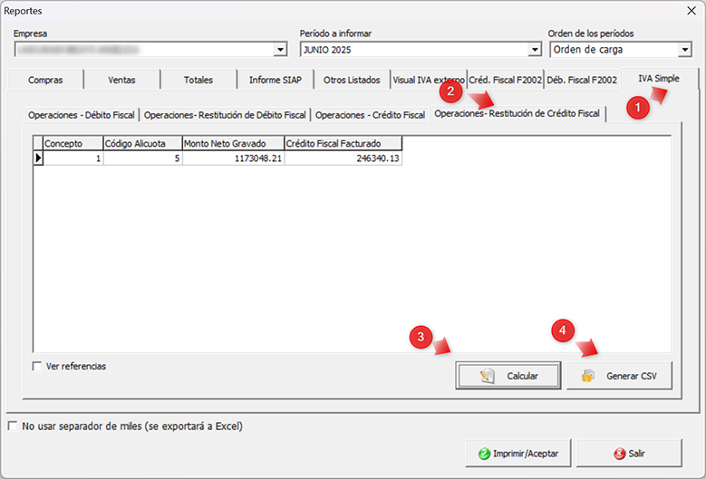
Task: Select the row indicator arrow in grid
Action: point(38,158)
